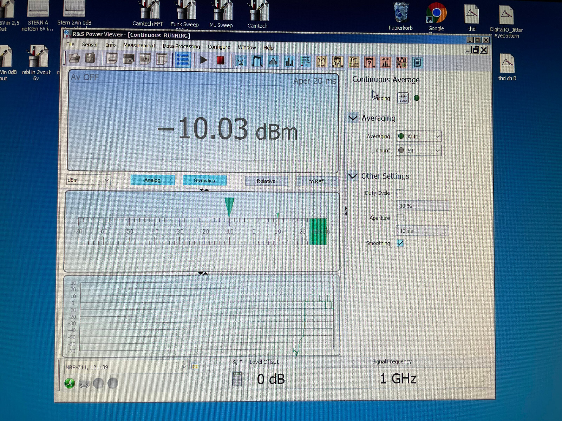The width and height of the screenshot is (562, 421).
Task: Enable the Aperture checkbox
Action: click(x=400, y=218)
